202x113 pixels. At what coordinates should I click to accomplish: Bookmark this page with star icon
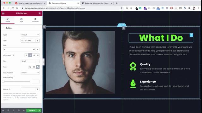(x=121, y=8)
